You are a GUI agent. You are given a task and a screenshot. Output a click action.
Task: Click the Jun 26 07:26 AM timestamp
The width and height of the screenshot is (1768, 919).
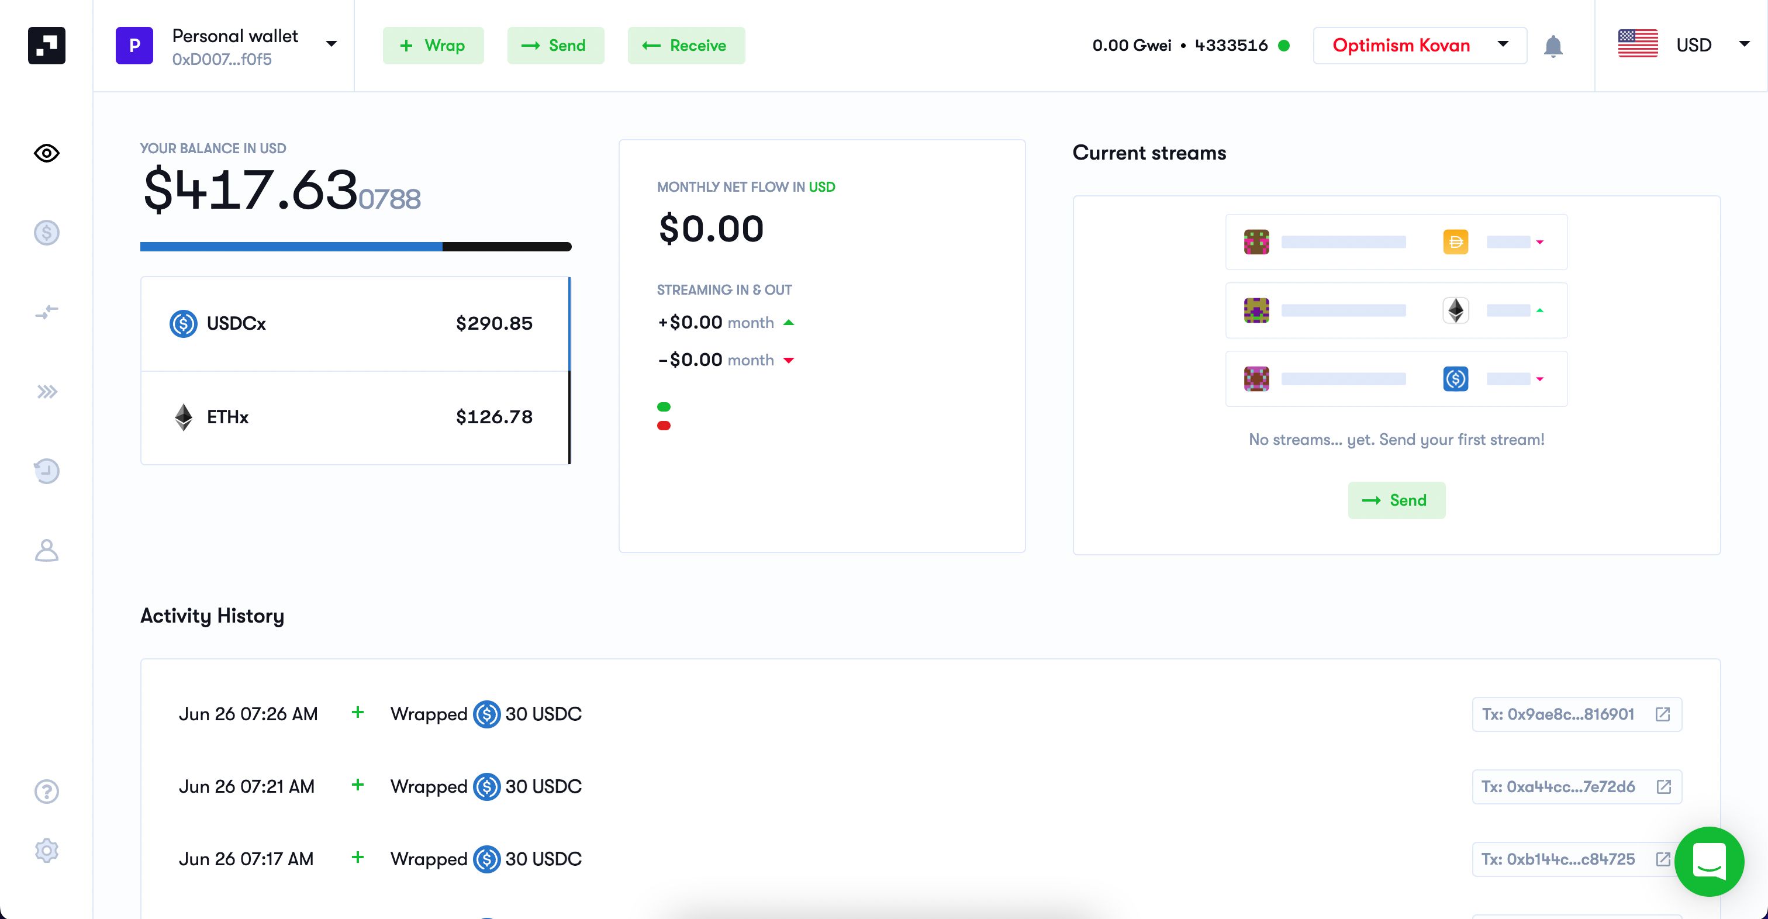click(248, 714)
